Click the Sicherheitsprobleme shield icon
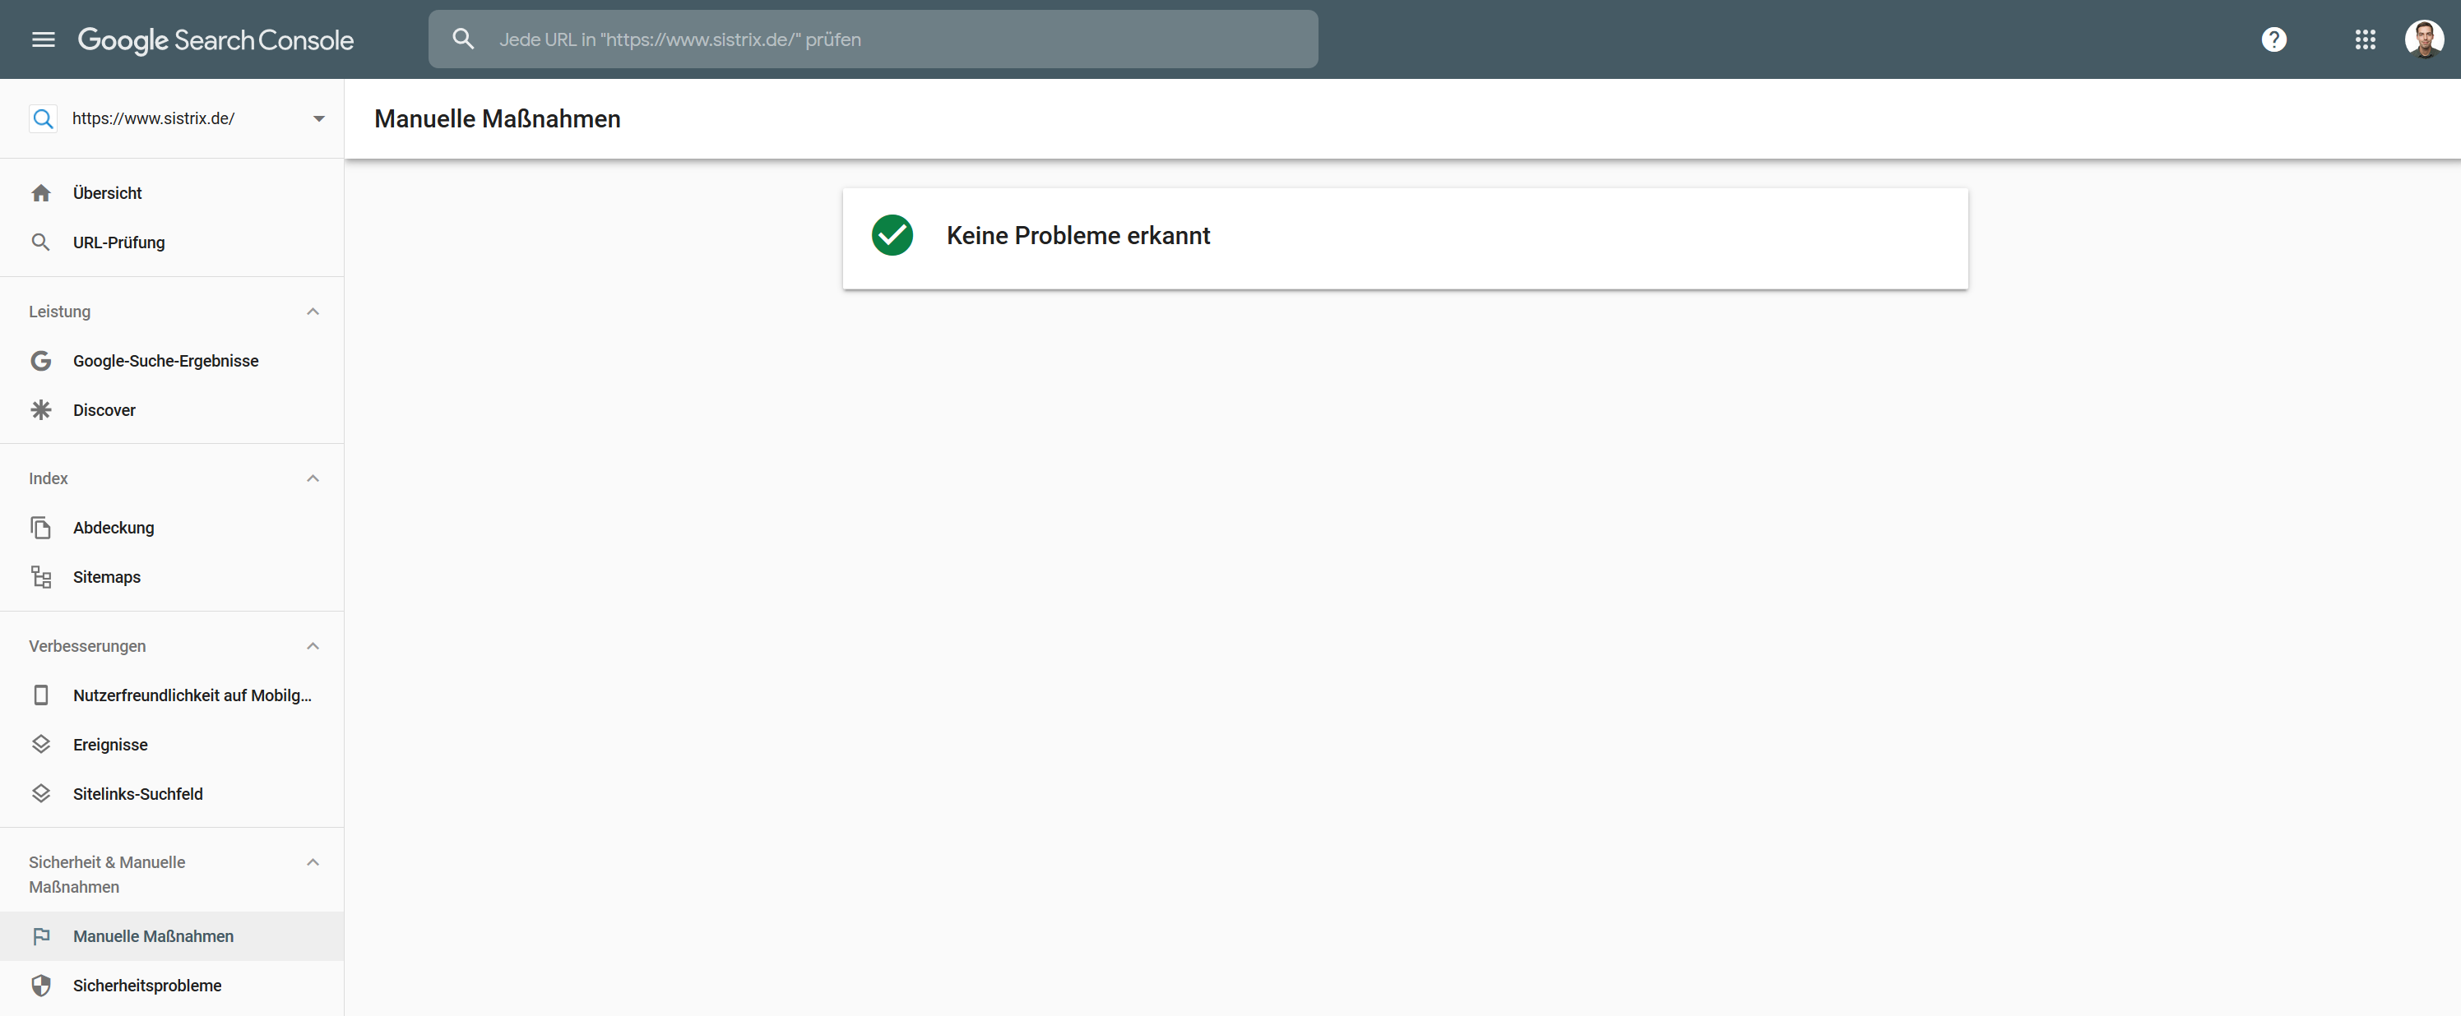Screen dimensions: 2461x1016 point(41,986)
